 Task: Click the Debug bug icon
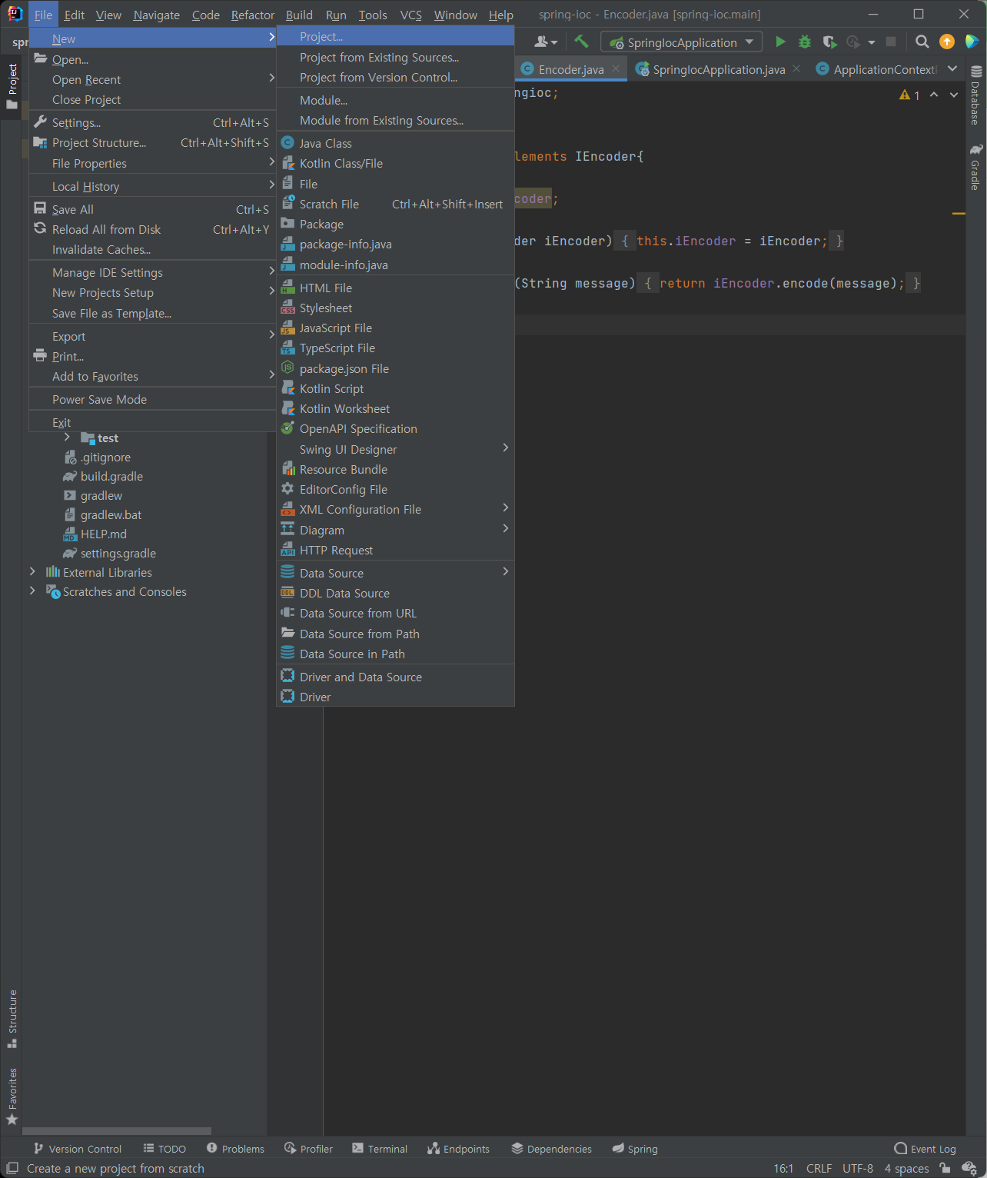click(805, 42)
